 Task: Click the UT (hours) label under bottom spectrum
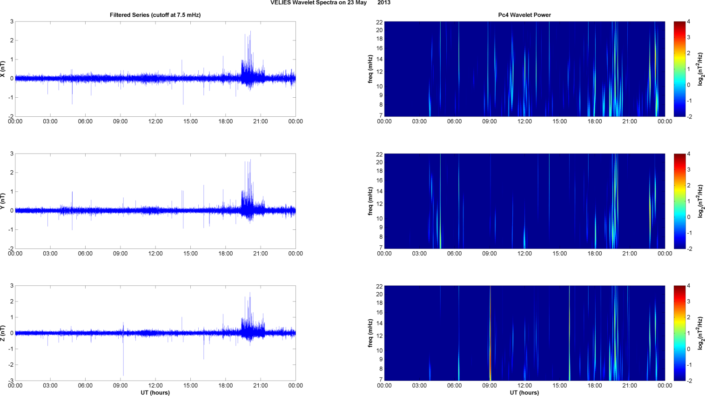[x=524, y=393]
